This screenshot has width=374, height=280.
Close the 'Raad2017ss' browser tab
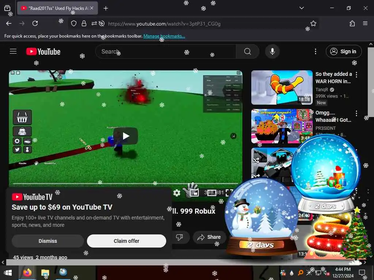pos(92,8)
